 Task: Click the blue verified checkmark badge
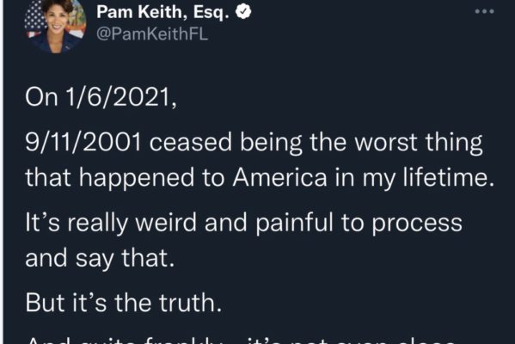pyautogui.click(x=243, y=12)
